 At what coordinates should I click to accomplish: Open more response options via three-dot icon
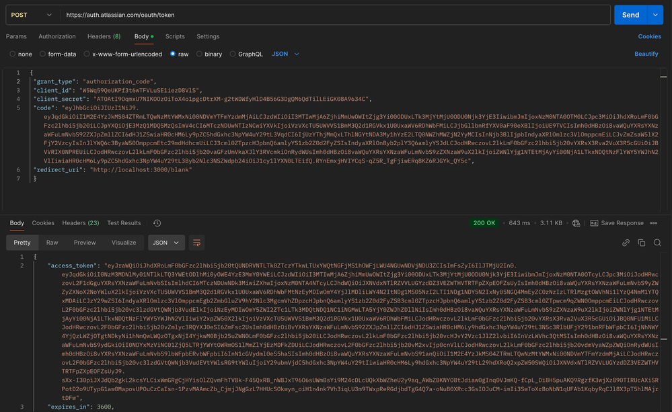(653, 222)
